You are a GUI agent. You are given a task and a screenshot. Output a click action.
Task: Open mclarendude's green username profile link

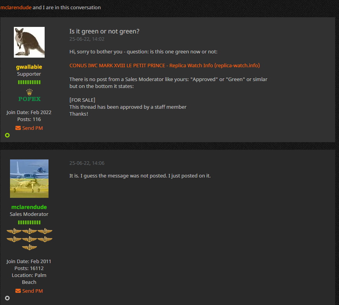coord(29,207)
